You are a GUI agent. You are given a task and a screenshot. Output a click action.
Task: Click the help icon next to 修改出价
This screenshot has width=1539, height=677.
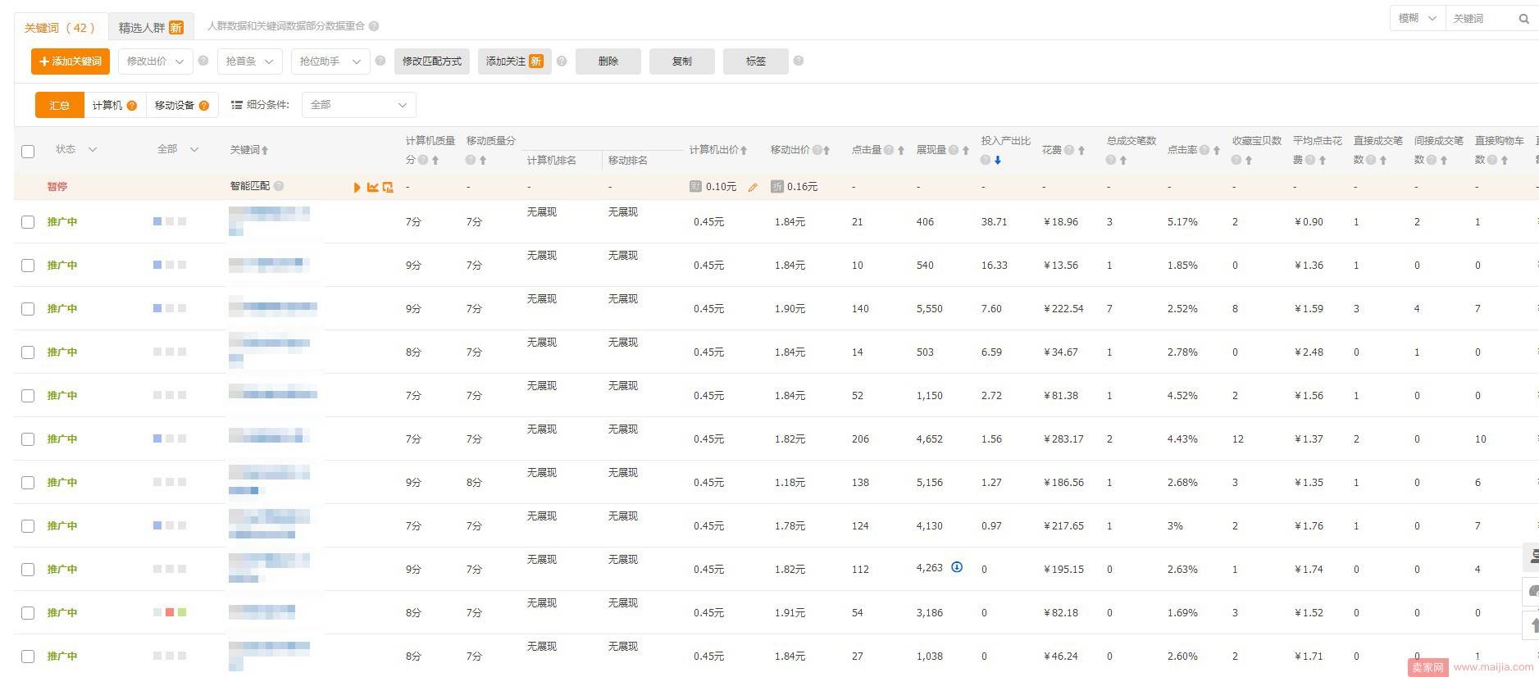click(x=203, y=61)
